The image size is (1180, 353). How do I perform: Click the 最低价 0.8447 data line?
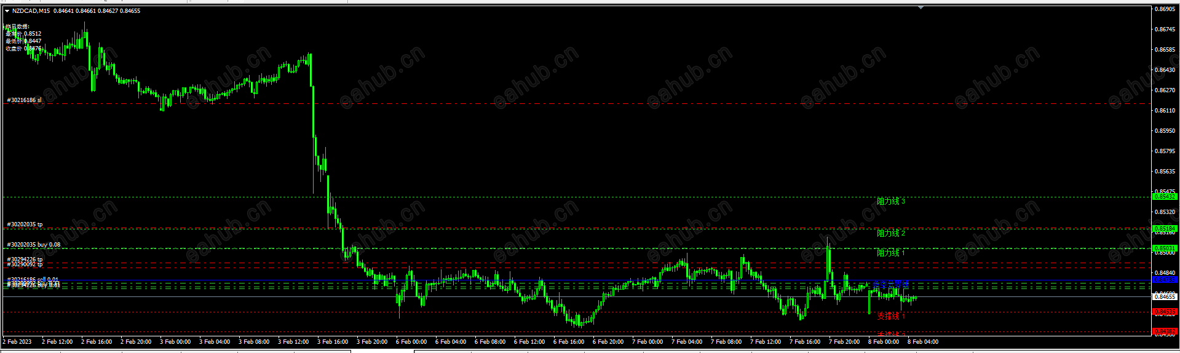point(23,41)
